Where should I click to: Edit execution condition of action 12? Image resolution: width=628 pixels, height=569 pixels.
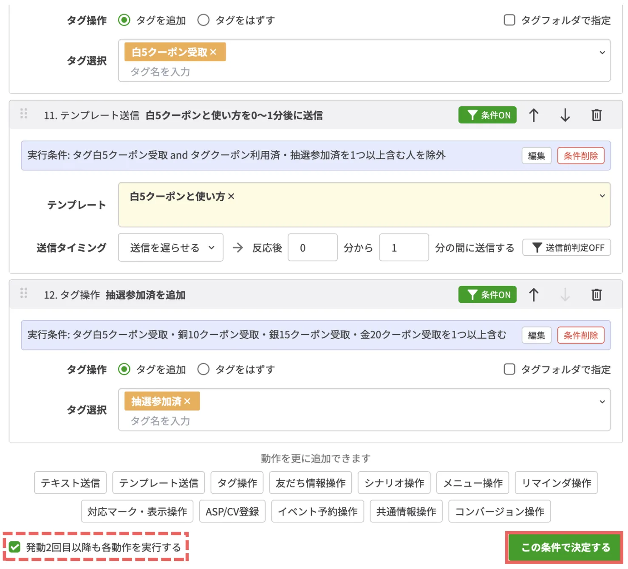point(537,335)
